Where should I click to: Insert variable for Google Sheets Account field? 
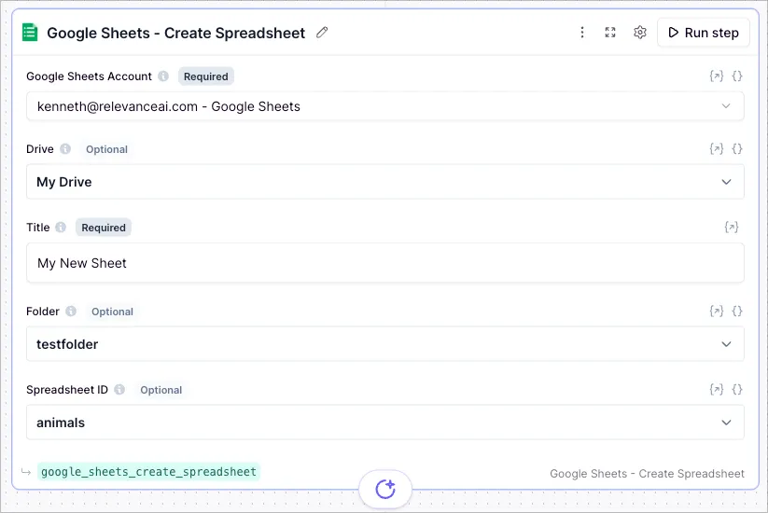(x=716, y=76)
